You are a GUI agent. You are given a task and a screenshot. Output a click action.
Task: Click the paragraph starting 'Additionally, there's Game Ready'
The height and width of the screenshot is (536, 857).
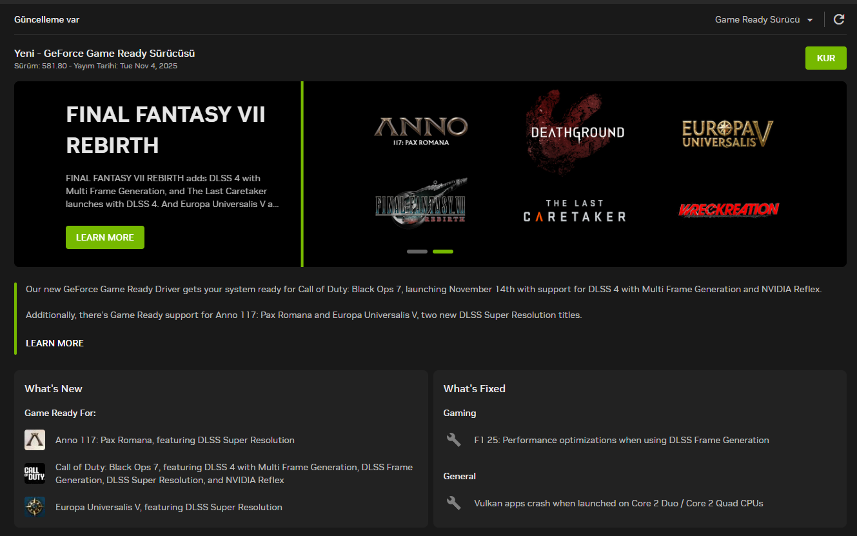click(304, 315)
